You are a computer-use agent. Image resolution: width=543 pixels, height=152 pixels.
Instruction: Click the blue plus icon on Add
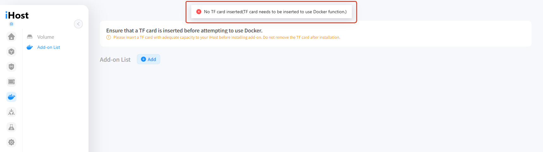pos(143,59)
